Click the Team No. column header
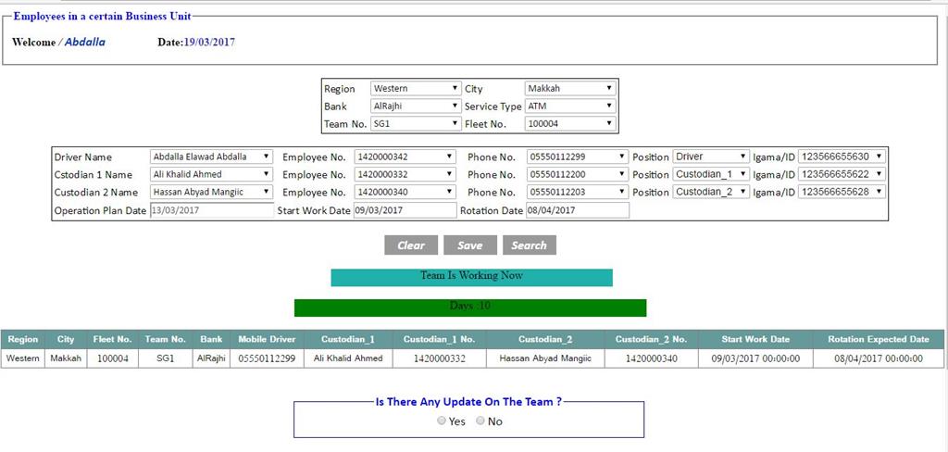This screenshot has width=948, height=452. coord(165,339)
